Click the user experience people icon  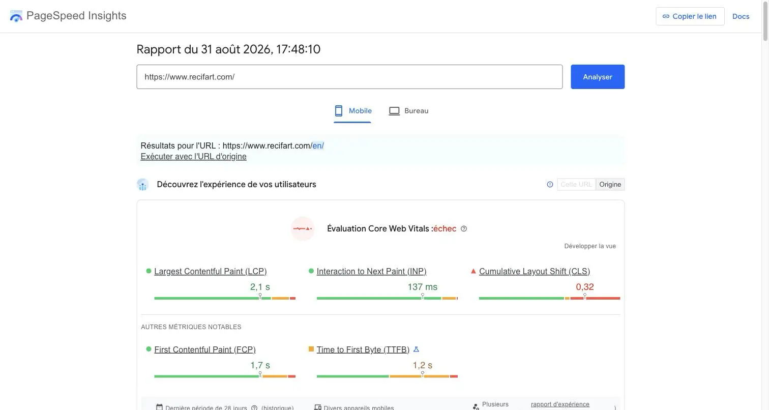click(142, 185)
